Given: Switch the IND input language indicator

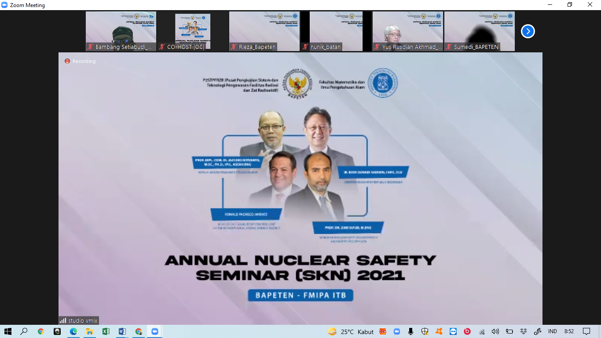Looking at the screenshot, I should tap(552, 331).
